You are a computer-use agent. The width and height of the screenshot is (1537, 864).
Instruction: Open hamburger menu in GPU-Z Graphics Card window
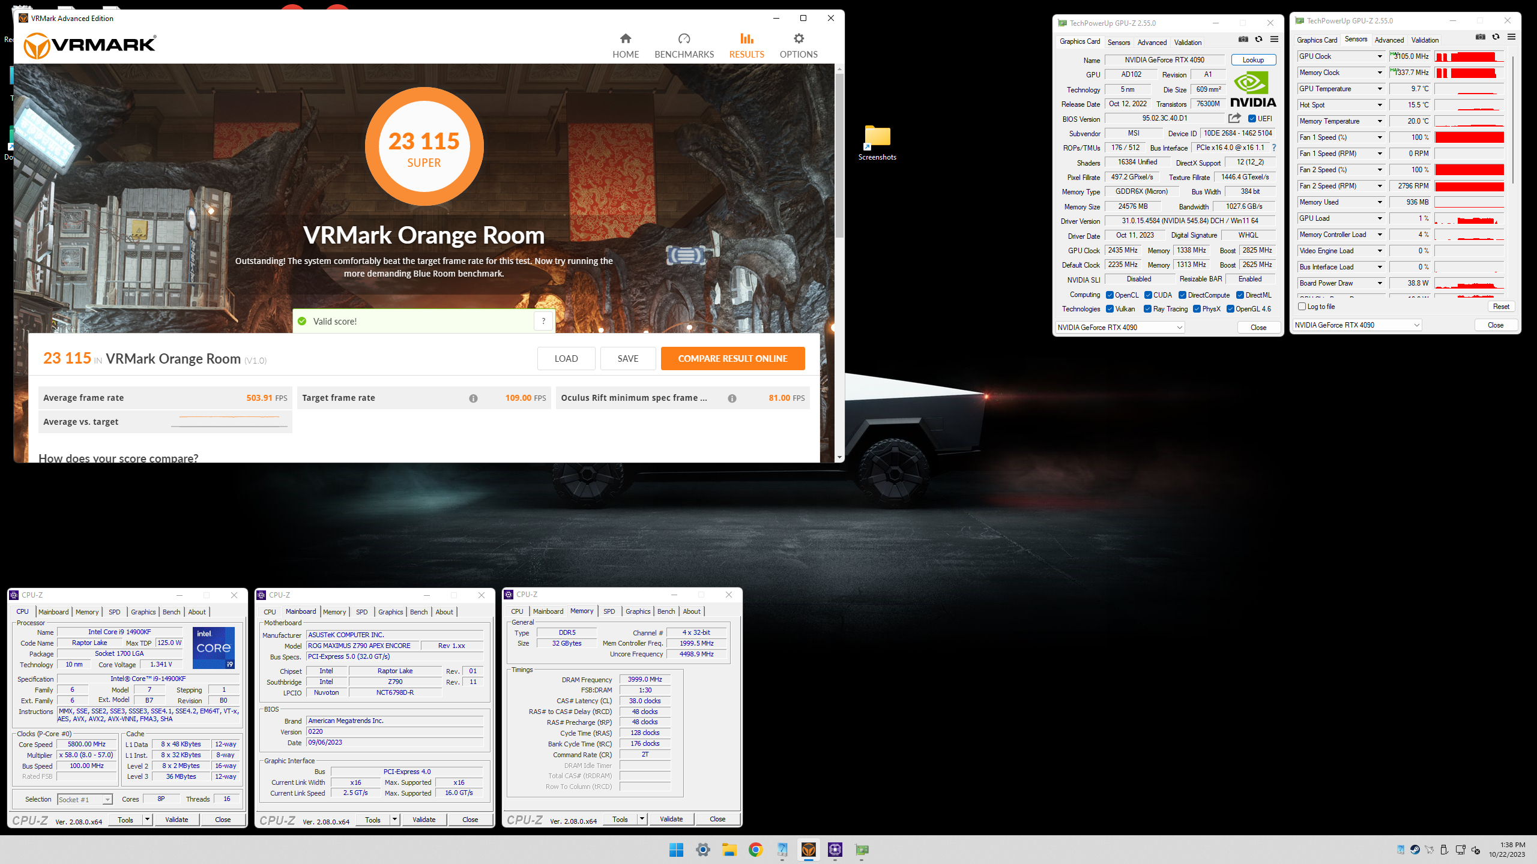coord(1274,40)
